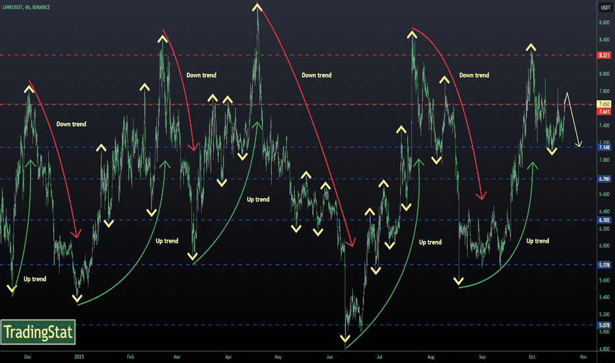This screenshot has height=363, width=615.
Task: Click the 5.600 value on price scale
Action: 604,280
